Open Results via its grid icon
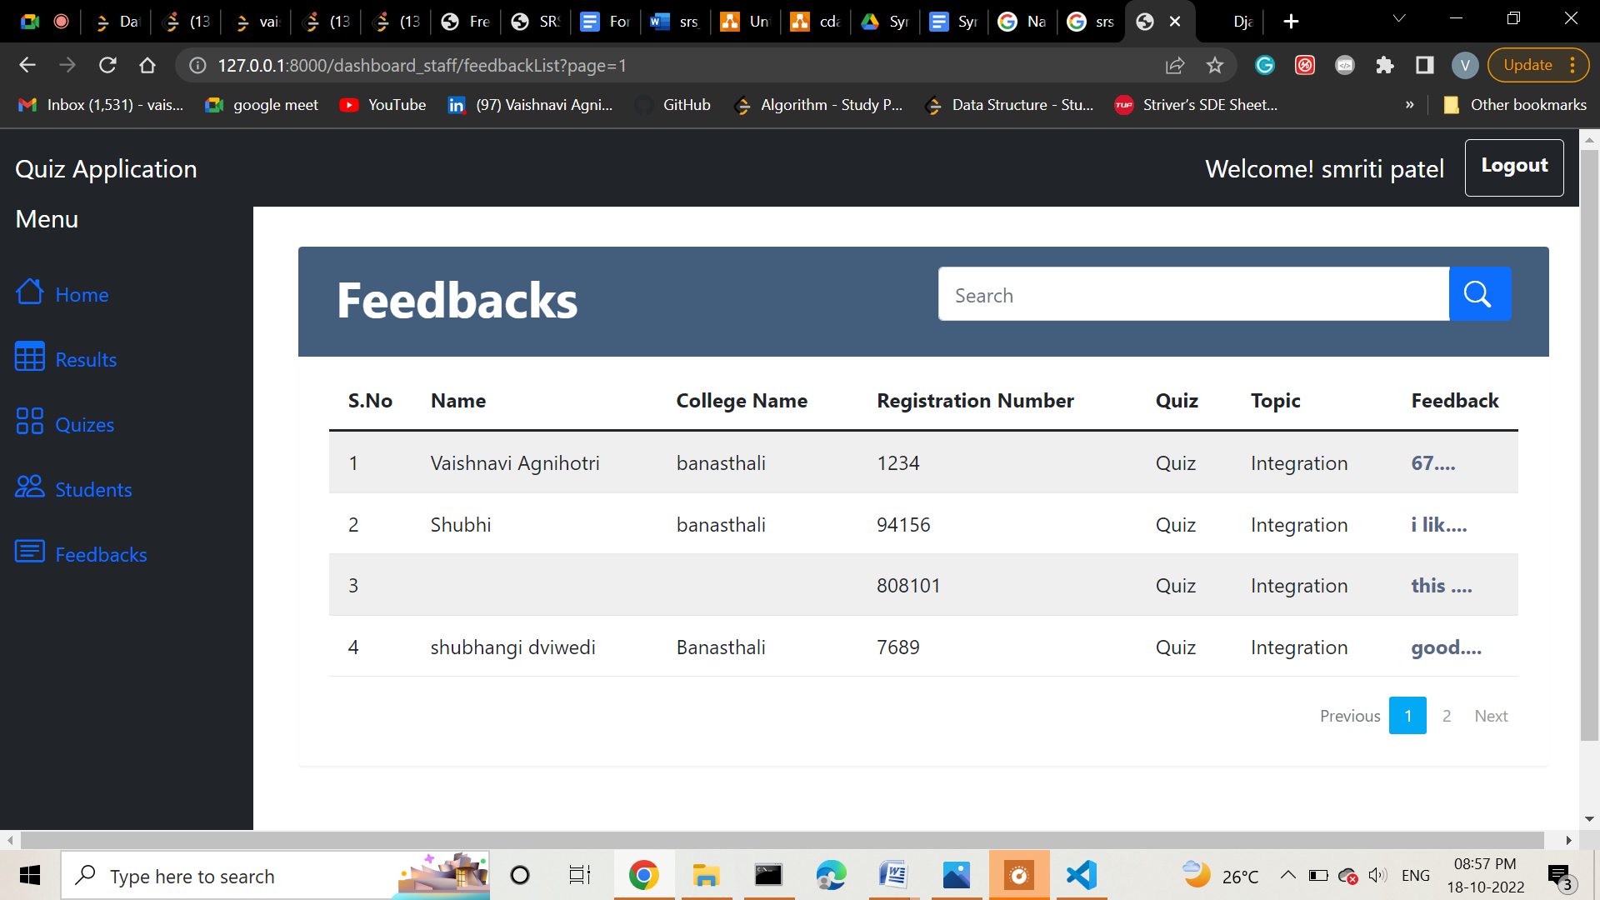 coord(29,357)
